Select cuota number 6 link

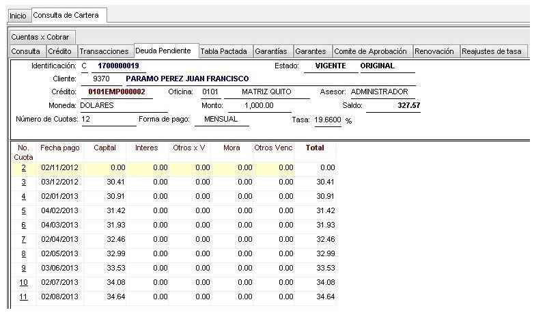(x=23, y=225)
